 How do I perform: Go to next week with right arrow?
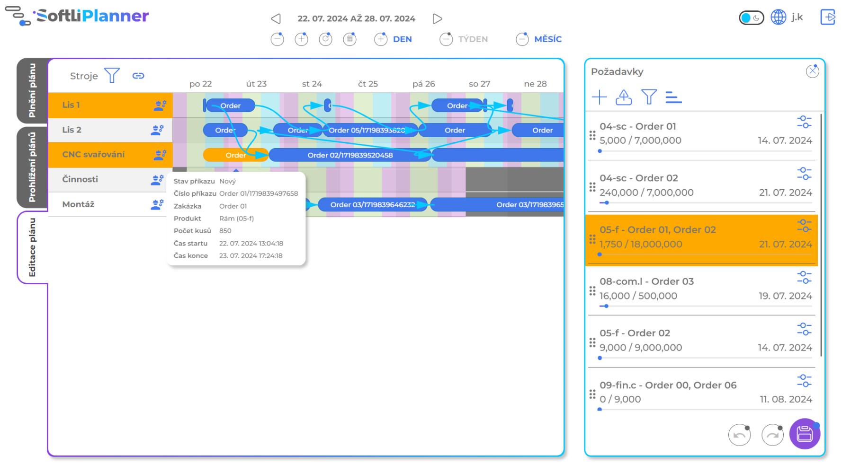(x=437, y=19)
